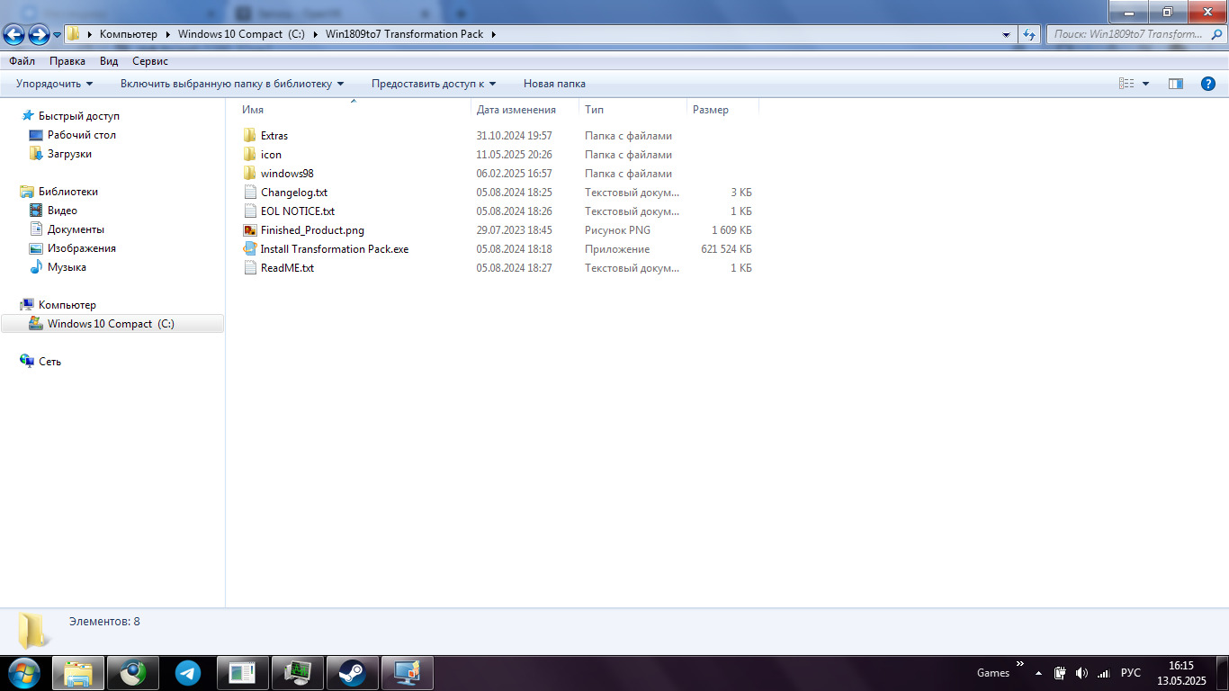This screenshot has height=691, width=1229.
Task: Select Быстрый доступ in navigation pane
Action: coord(78,116)
